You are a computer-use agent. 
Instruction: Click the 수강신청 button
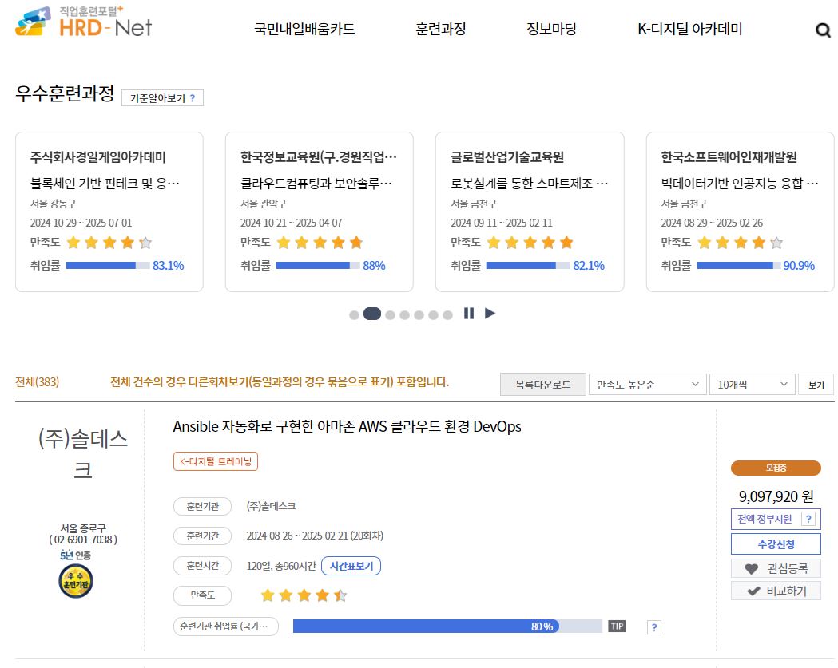click(776, 544)
